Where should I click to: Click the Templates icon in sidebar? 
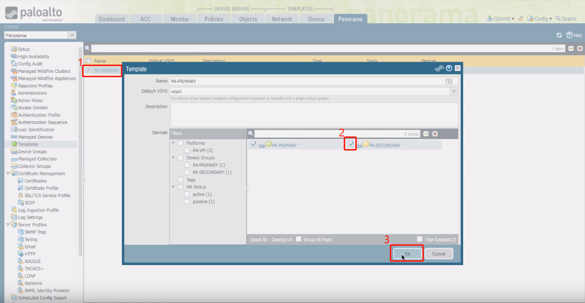click(14, 144)
